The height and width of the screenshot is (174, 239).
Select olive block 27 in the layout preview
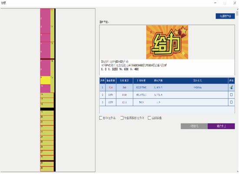click(47, 153)
